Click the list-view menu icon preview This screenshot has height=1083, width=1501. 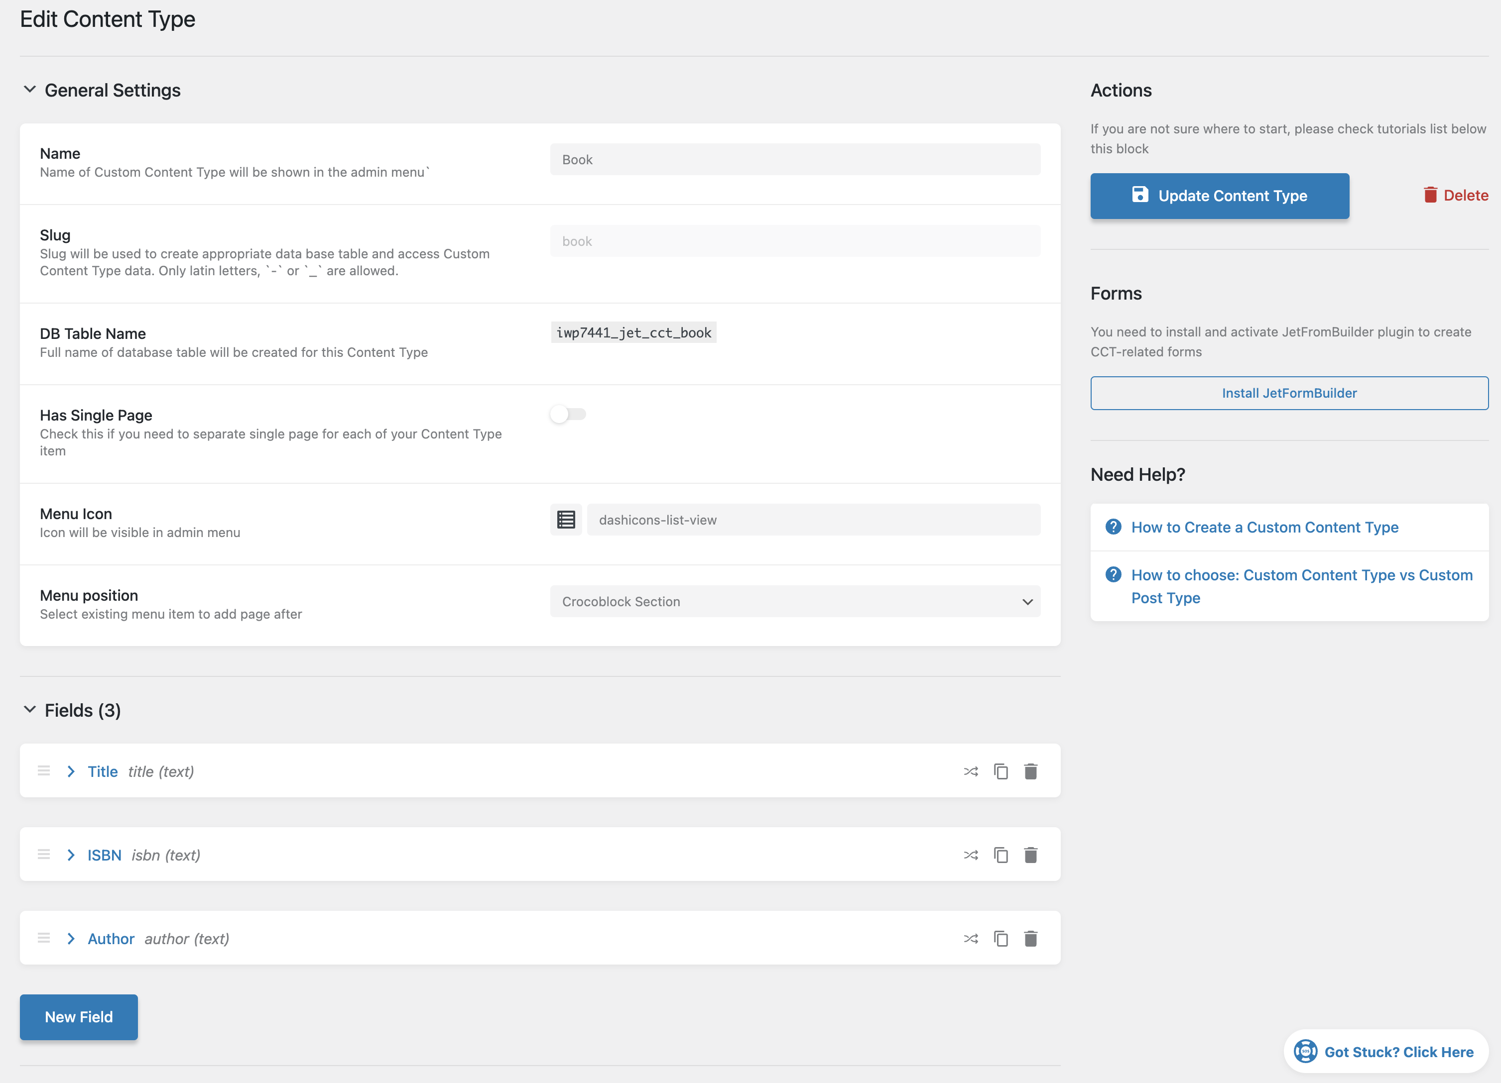pos(566,520)
